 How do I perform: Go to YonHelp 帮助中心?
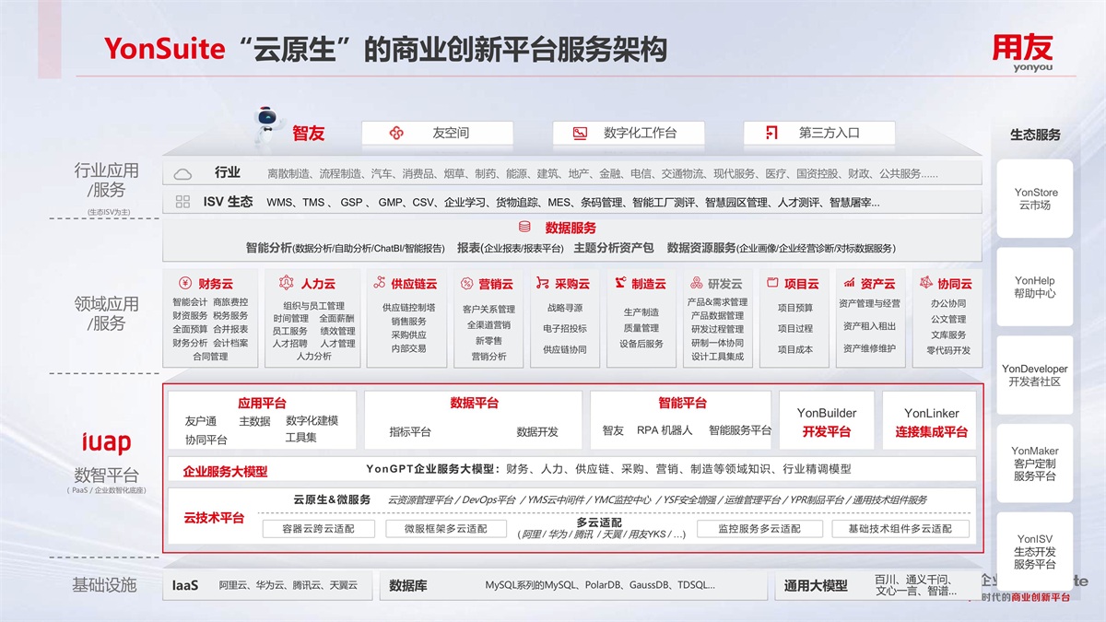pos(1035,288)
